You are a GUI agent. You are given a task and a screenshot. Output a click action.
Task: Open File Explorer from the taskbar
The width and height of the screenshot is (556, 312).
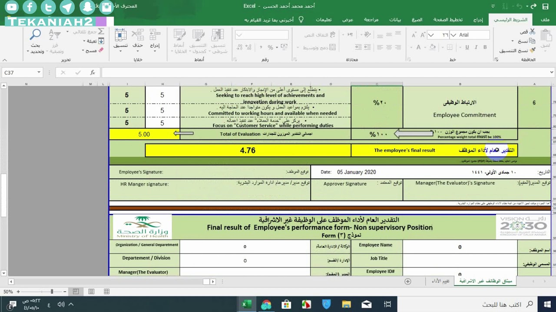tap(346, 305)
